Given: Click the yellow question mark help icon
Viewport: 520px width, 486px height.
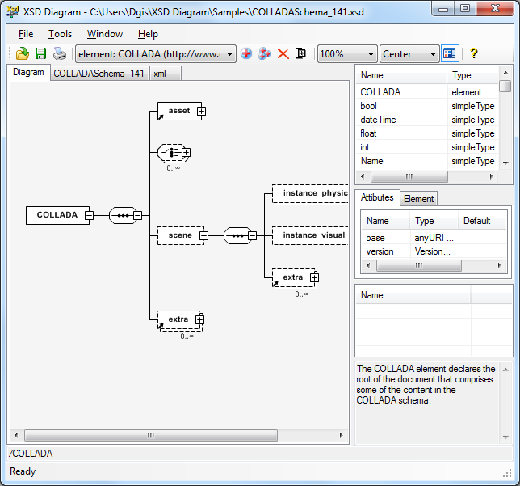Looking at the screenshot, I should click(473, 54).
